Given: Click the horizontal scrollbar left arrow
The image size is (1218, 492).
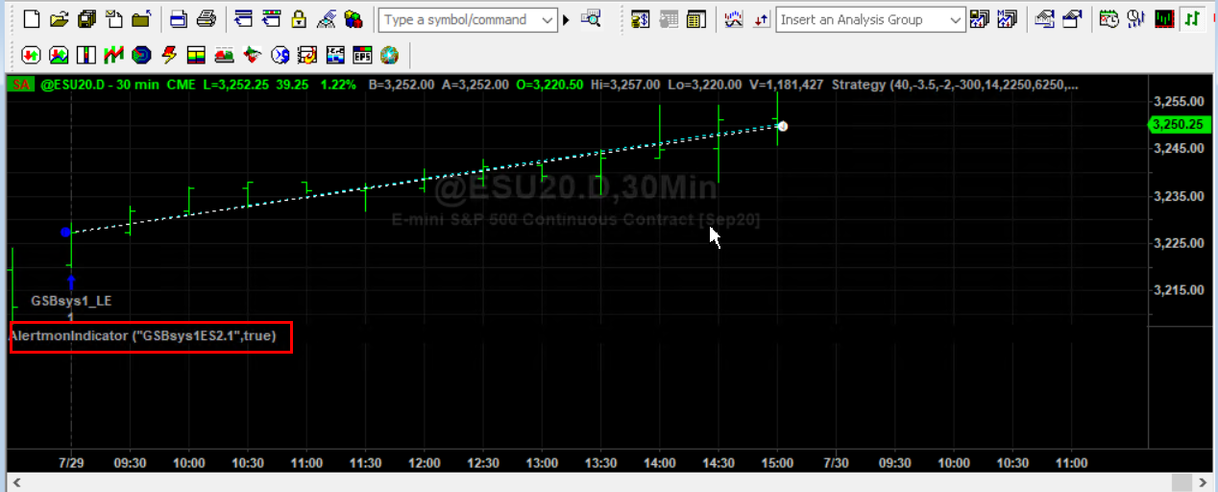Looking at the screenshot, I should (x=15, y=482).
